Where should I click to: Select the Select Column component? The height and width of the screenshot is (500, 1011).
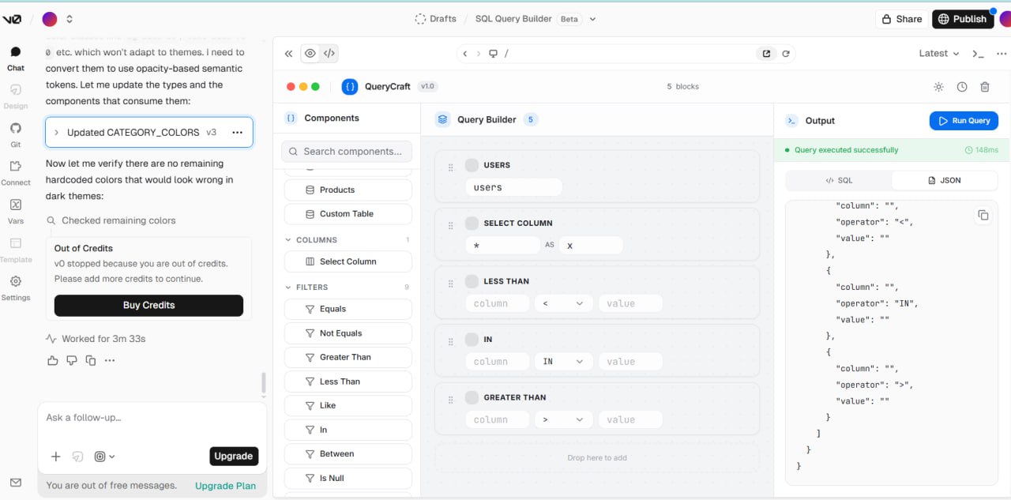[x=348, y=261]
